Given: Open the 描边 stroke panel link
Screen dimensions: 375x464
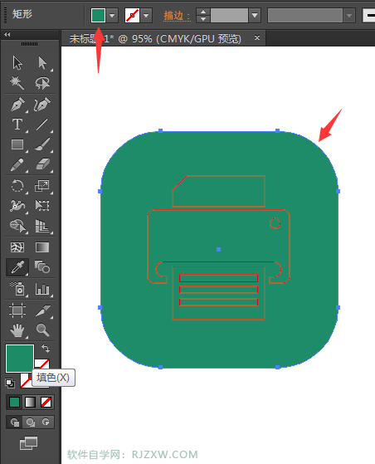Looking at the screenshot, I should tap(177, 16).
